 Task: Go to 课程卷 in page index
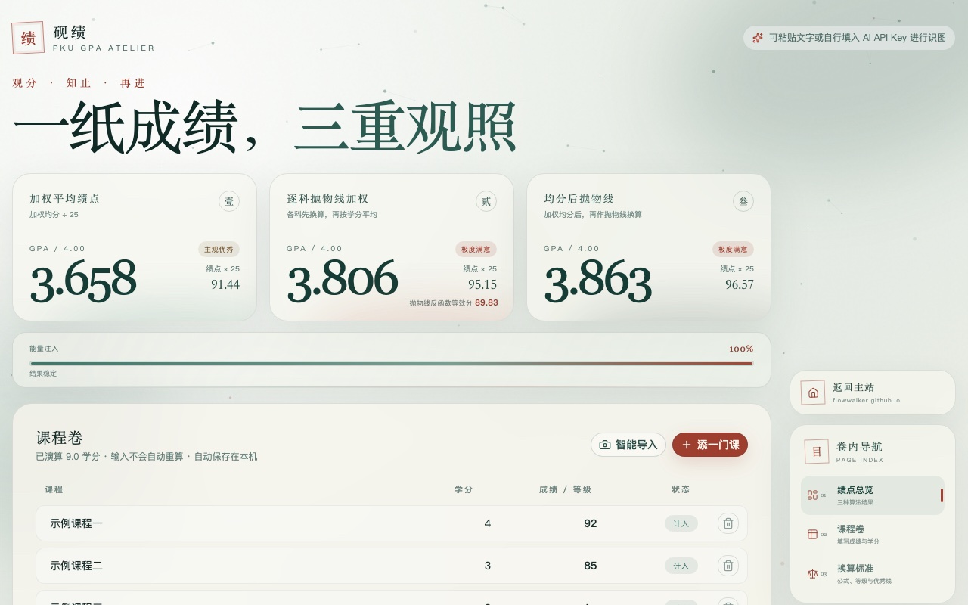[x=873, y=535]
